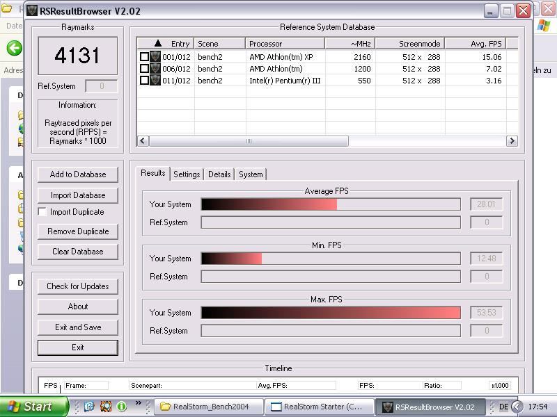Sort by the Processor column header
The height and width of the screenshot is (417, 557).
(285, 44)
